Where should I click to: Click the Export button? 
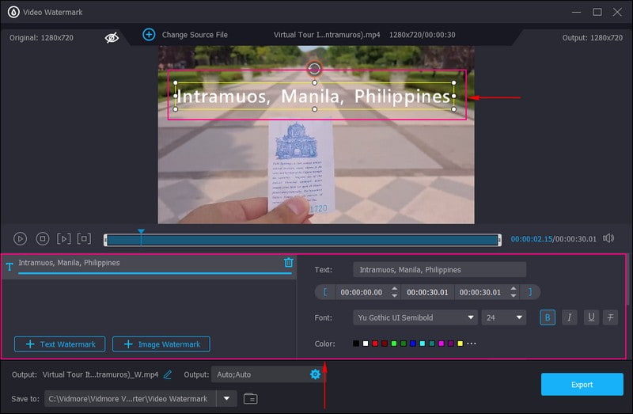click(582, 385)
